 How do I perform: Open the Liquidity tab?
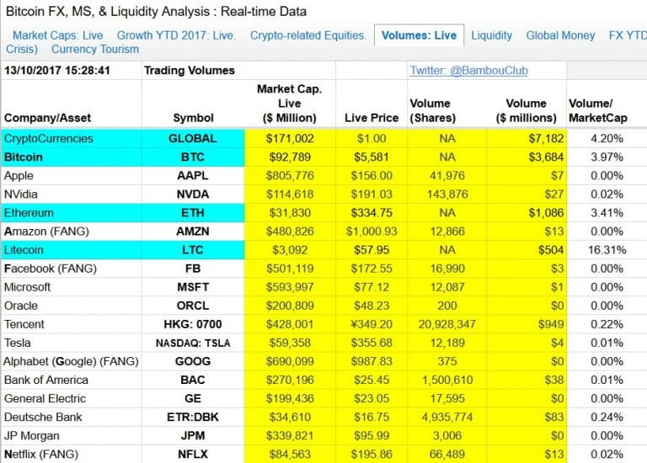click(491, 35)
